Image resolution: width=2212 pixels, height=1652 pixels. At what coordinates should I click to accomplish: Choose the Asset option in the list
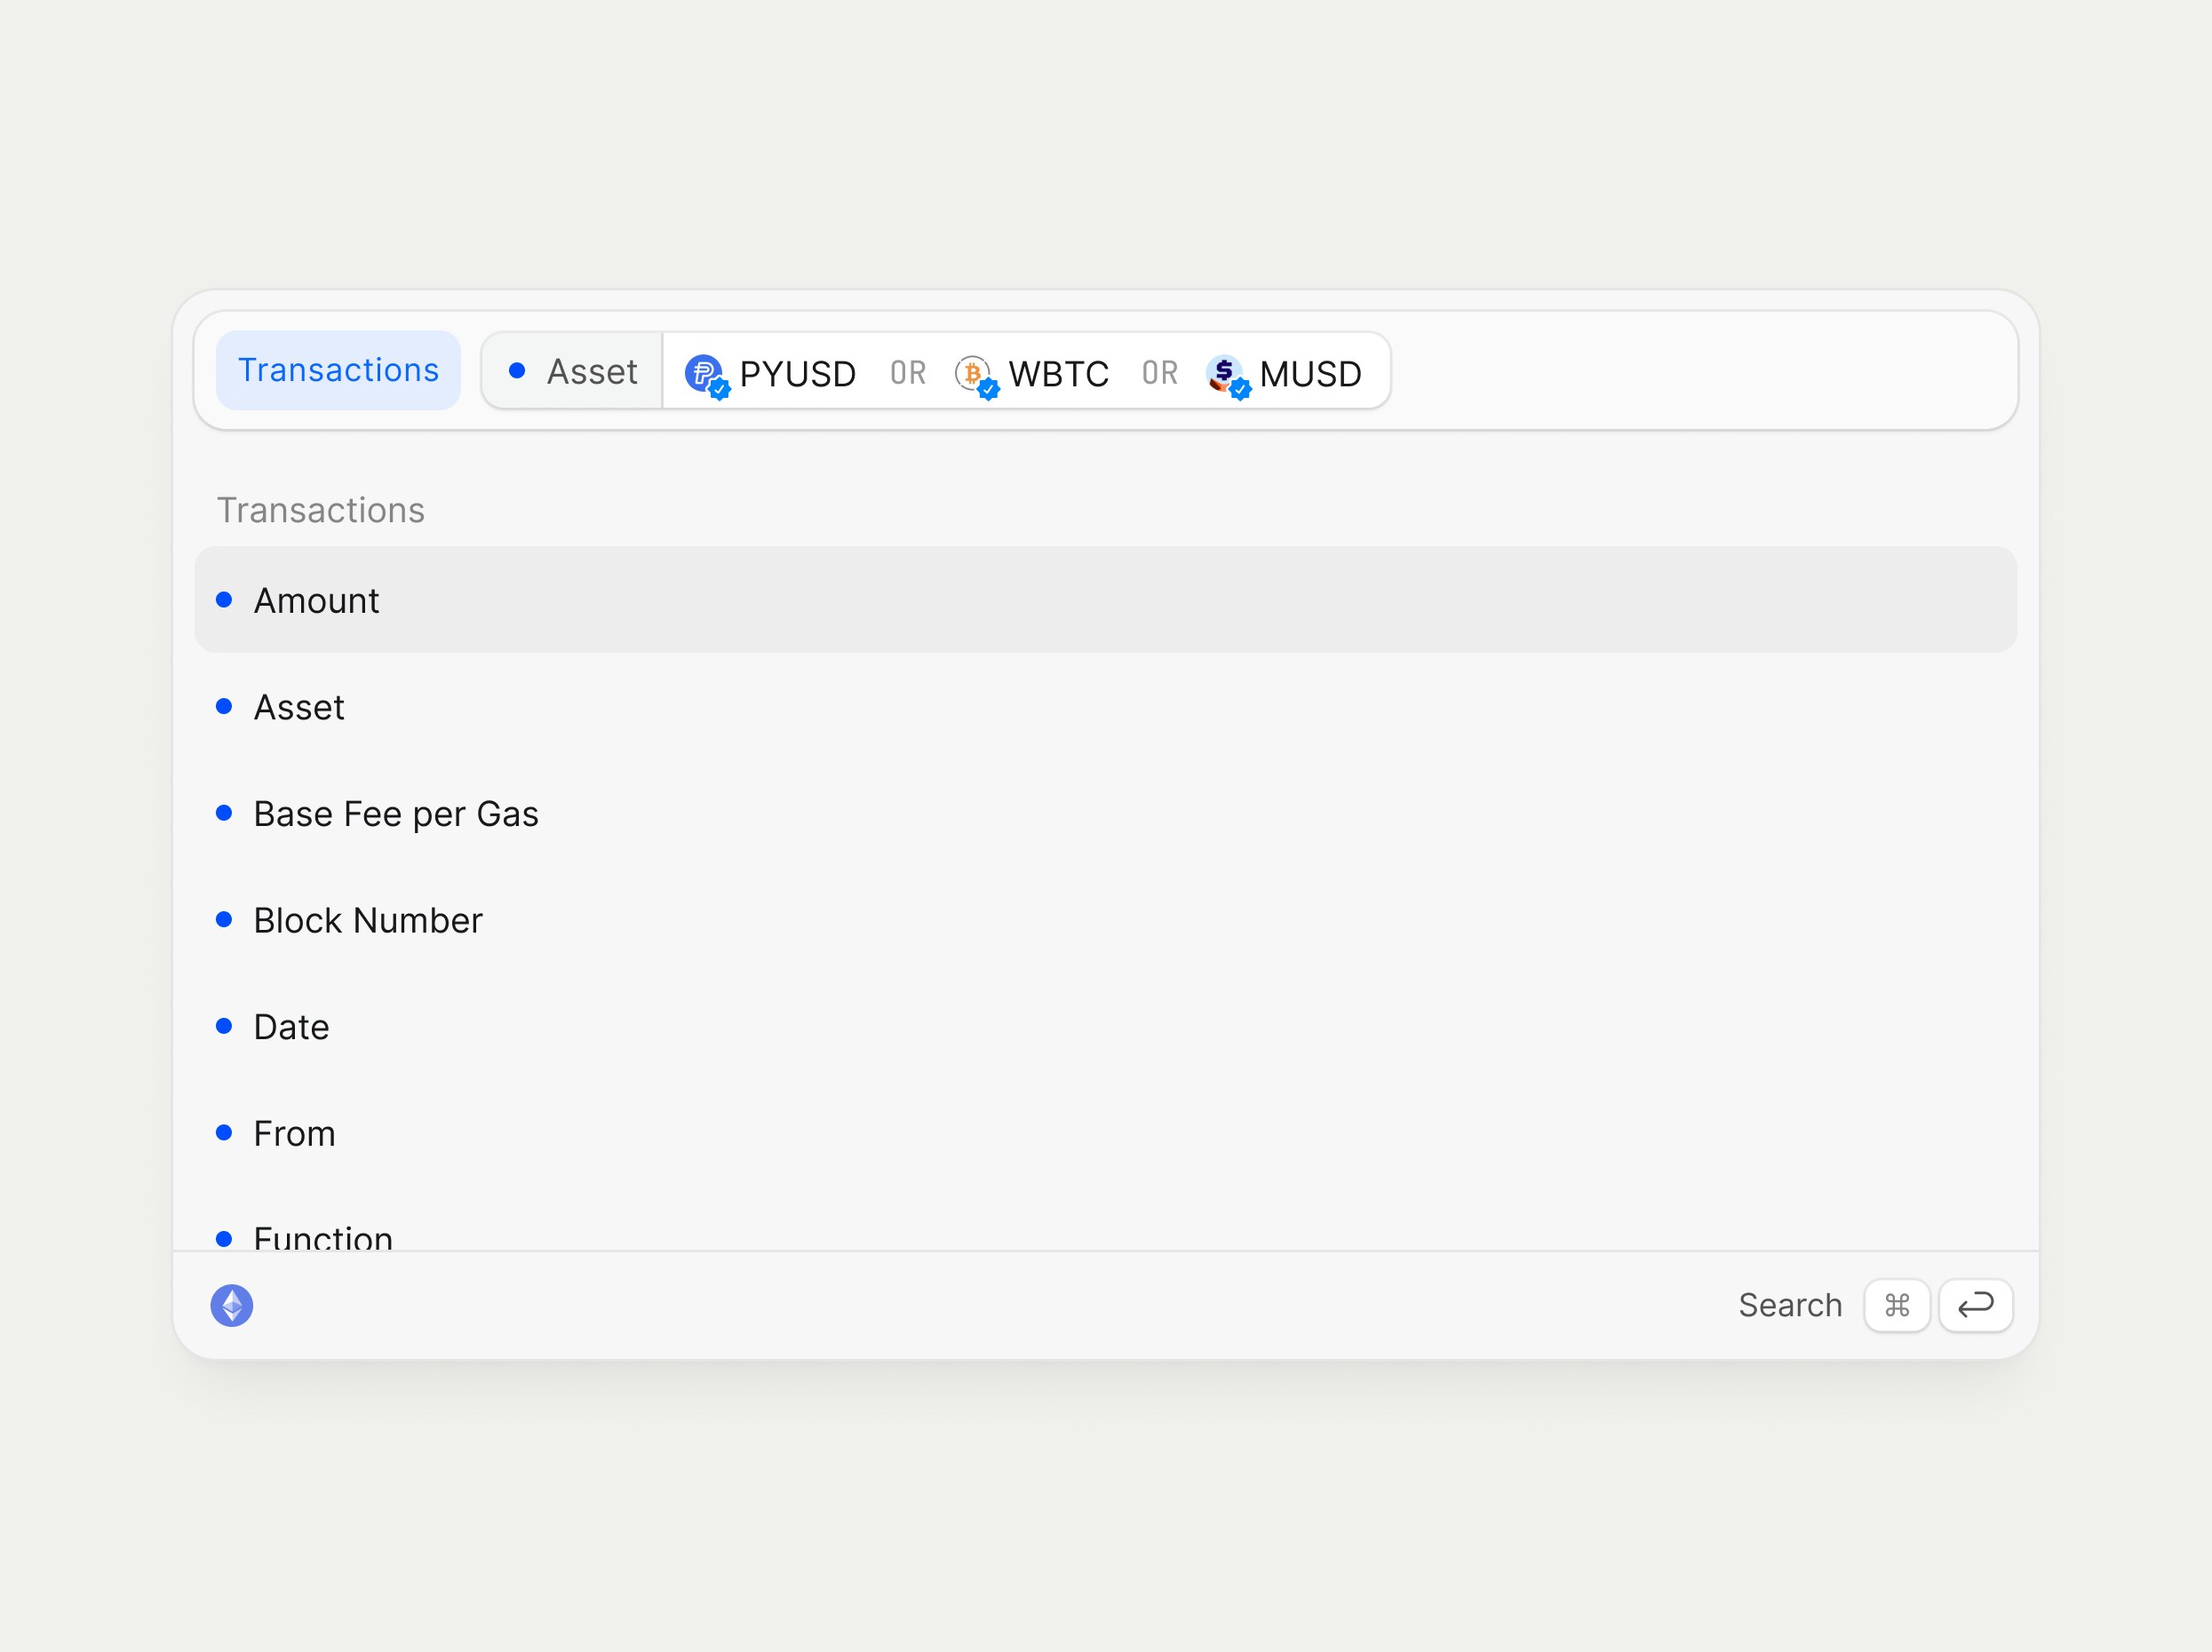[x=299, y=707]
